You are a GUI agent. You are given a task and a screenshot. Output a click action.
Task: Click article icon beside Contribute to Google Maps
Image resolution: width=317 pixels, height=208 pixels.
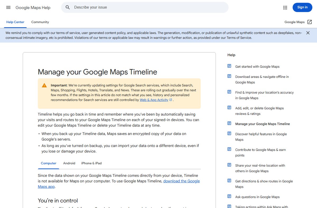coord(229,149)
